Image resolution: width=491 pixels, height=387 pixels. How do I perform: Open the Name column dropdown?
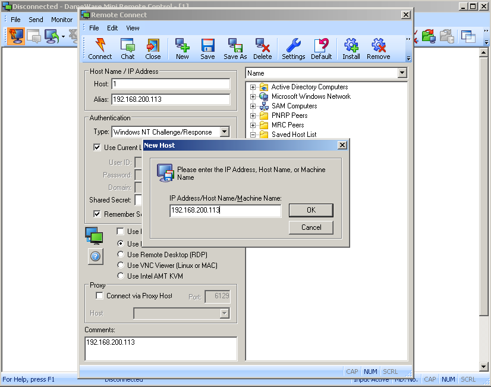[402, 73]
